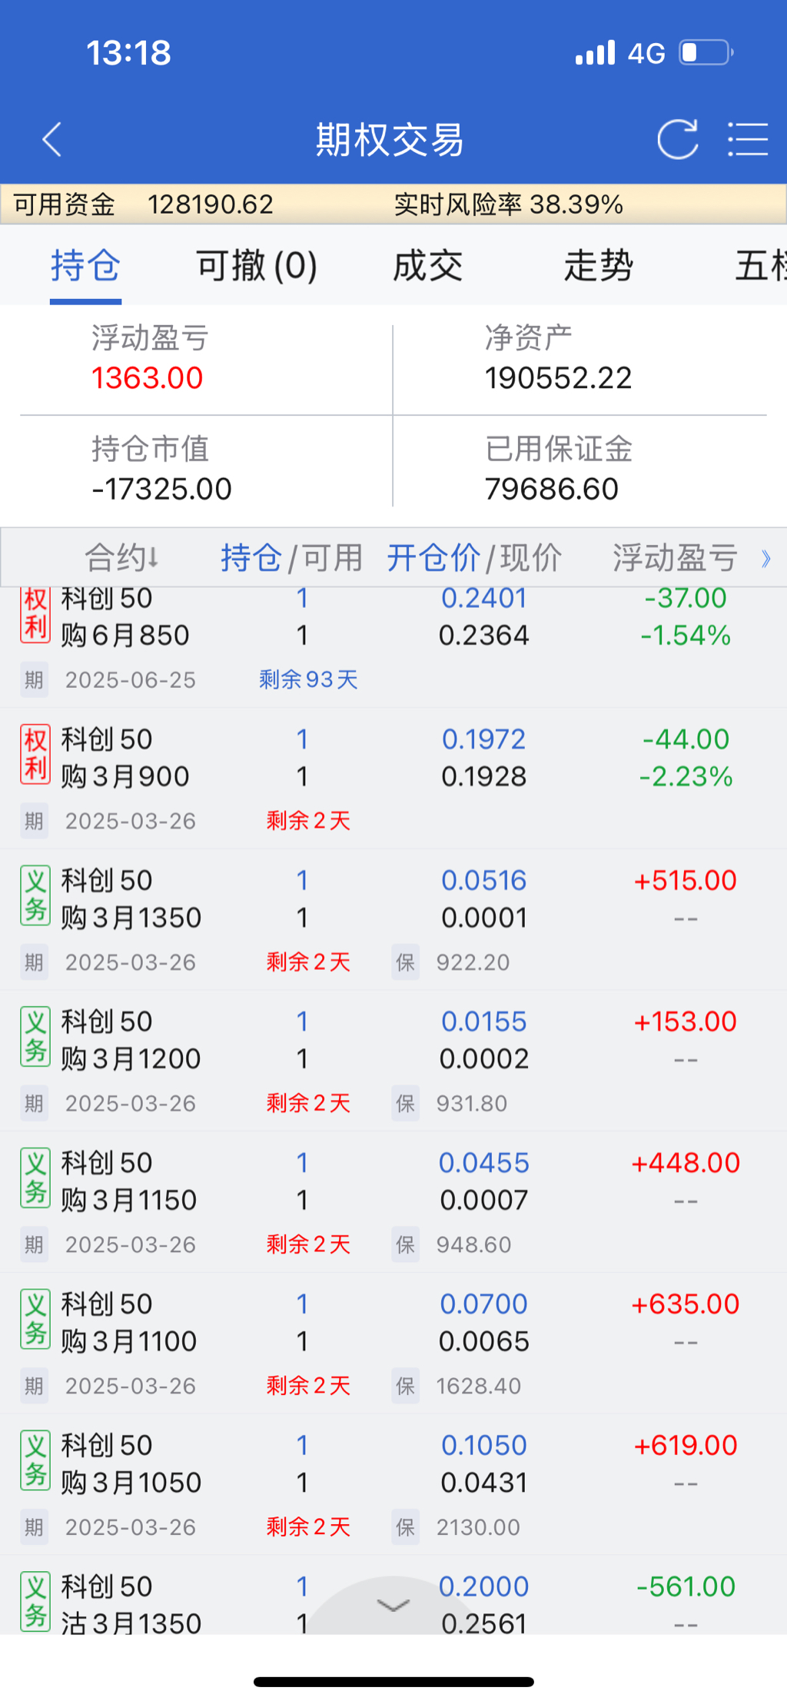The height and width of the screenshot is (1704, 787).
Task: Open the list menu icon
Action: [x=748, y=139]
